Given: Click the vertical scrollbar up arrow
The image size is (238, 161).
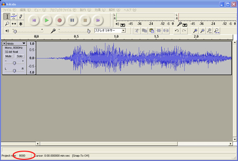Looking at the screenshot, I should point(235,43).
